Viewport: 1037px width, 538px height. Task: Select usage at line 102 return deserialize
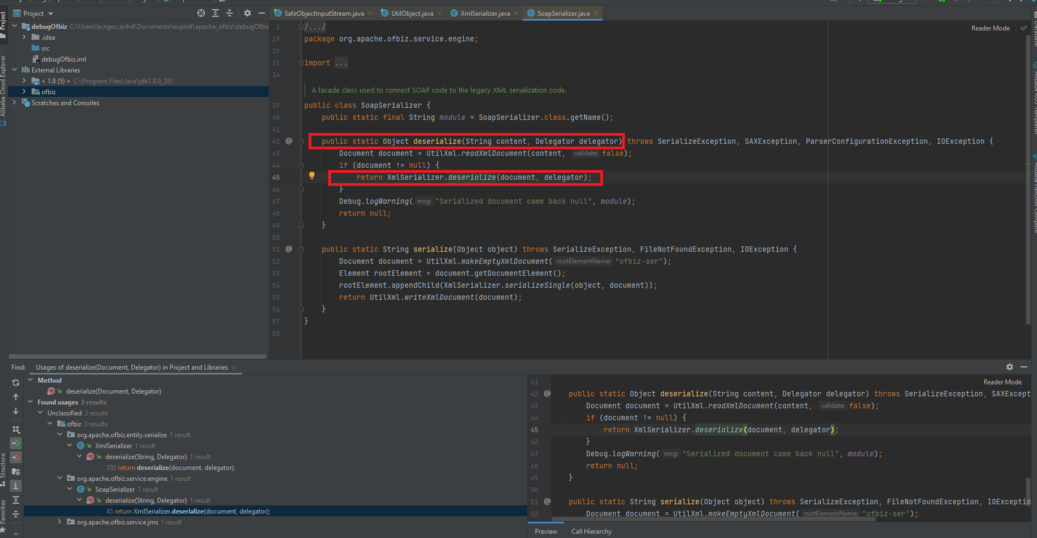[170, 468]
